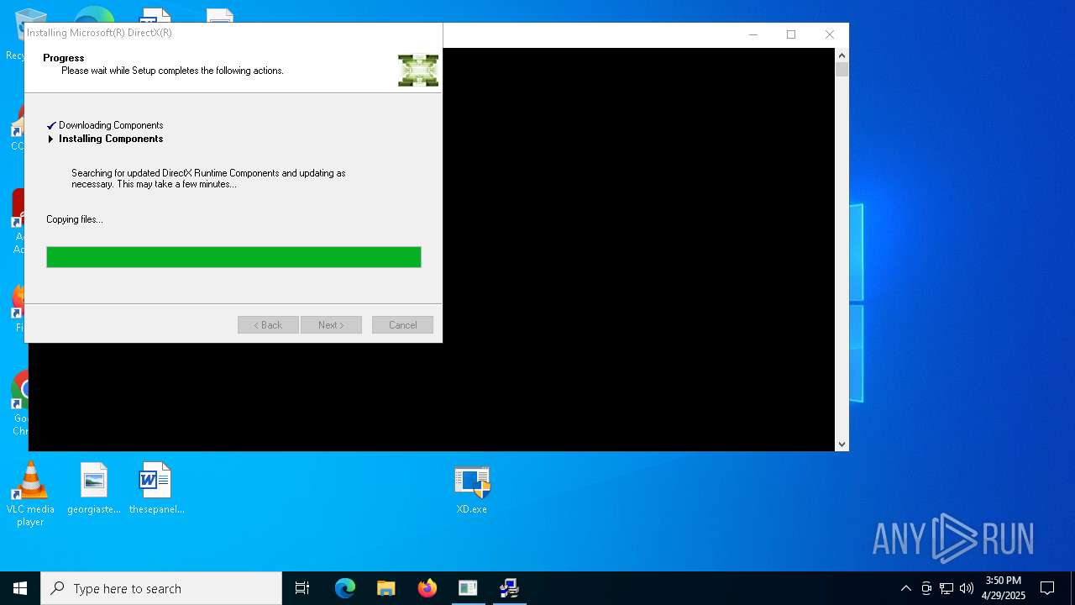The width and height of the screenshot is (1075, 605).
Task: Open File Explorer from taskbar
Action: pos(386,588)
